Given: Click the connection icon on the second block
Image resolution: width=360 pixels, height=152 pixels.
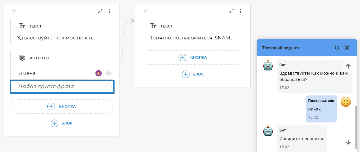Looking at the screenshot, I should coord(231,11).
